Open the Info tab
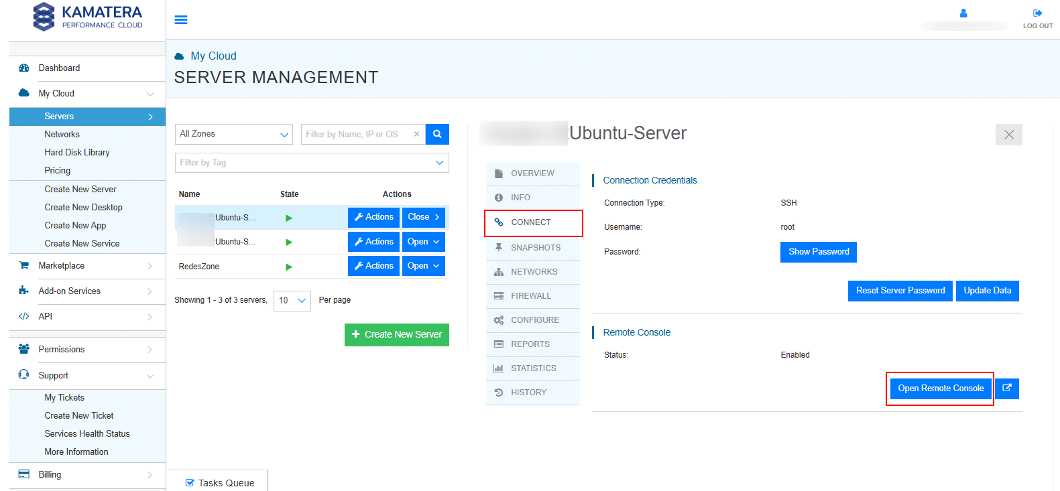 click(x=533, y=198)
